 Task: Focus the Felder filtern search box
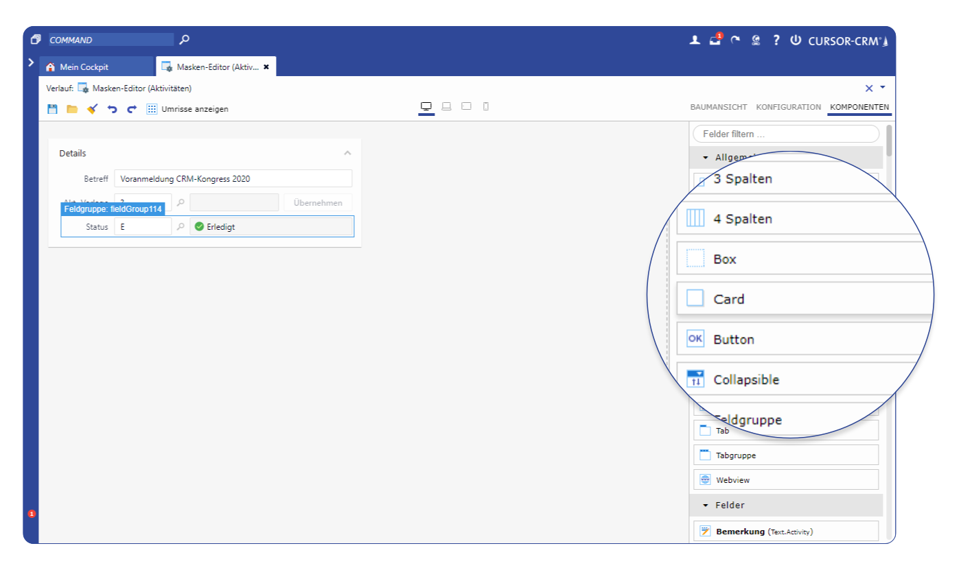pyautogui.click(x=786, y=134)
